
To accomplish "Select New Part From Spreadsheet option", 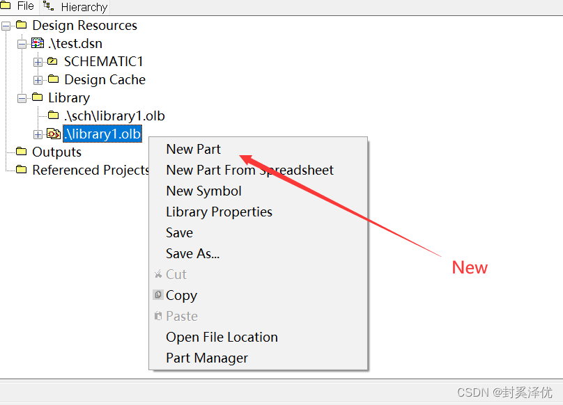I will coord(249,170).
